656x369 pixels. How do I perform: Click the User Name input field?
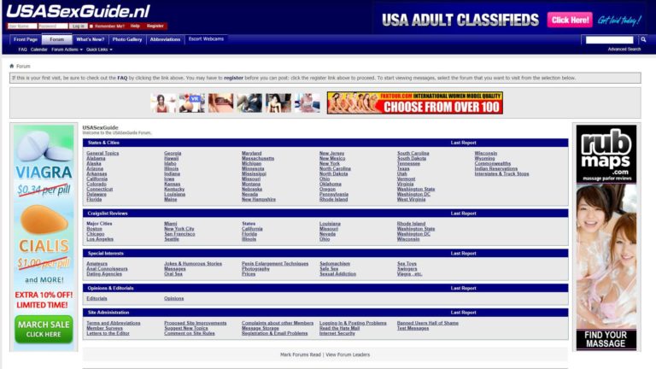point(22,26)
